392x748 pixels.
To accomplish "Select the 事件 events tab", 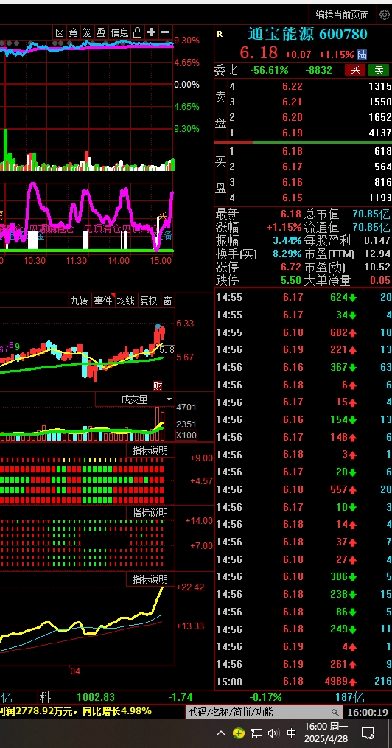I will click(103, 301).
